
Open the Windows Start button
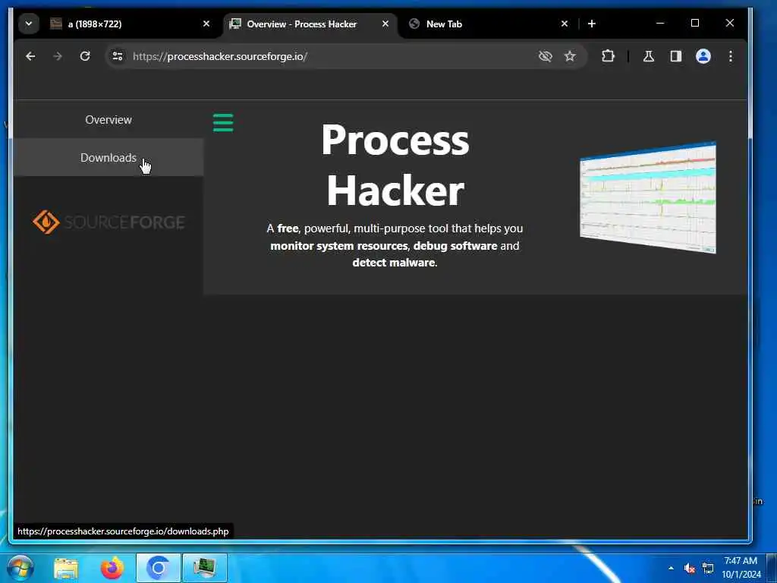pos(20,568)
